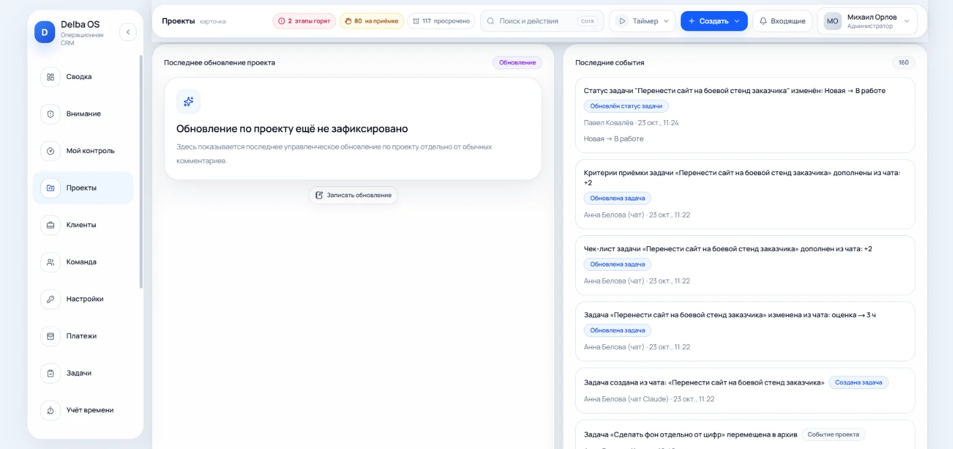Image resolution: width=953 pixels, height=449 pixels.
Task: Click the sidebar vertical scrollbar
Action: point(141,172)
